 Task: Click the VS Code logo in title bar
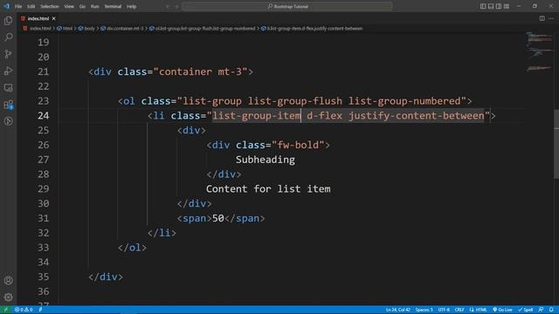pos(6,6)
